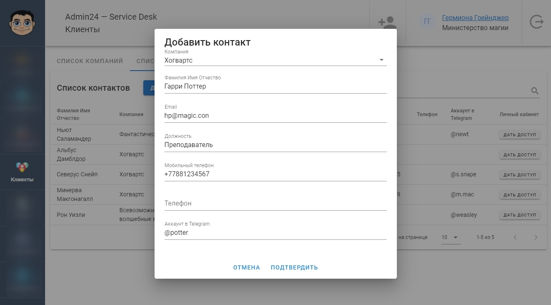Click Дать доступ for Ньют Саламандер
The width and height of the screenshot is (551, 305).
[520, 135]
